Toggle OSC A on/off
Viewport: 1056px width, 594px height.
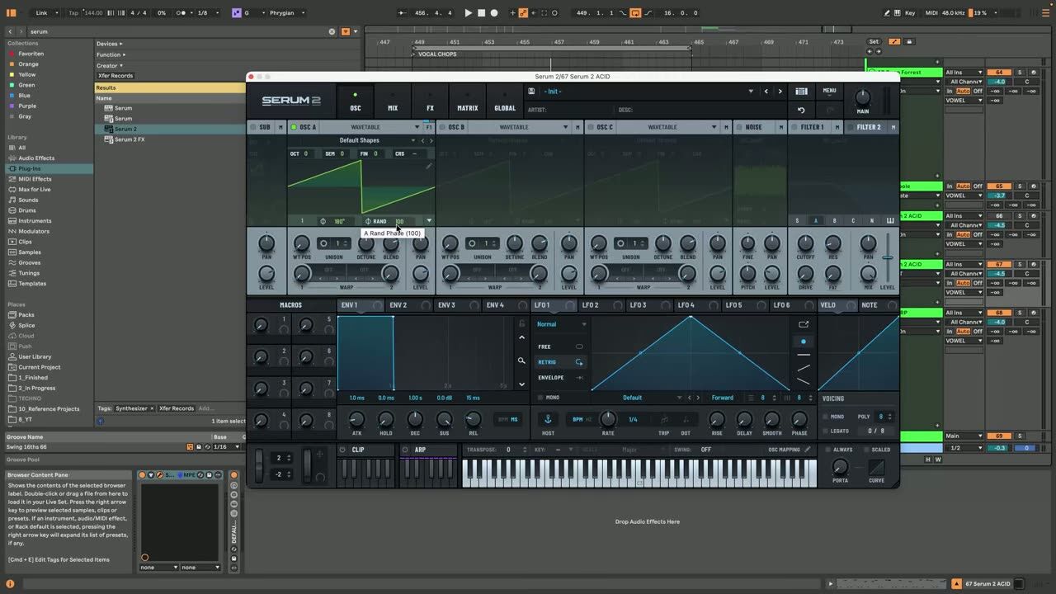click(294, 127)
